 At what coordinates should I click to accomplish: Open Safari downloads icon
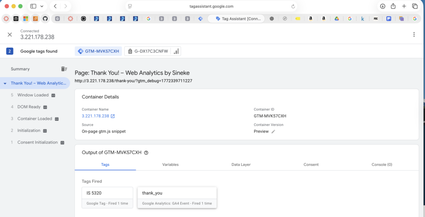[382, 6]
